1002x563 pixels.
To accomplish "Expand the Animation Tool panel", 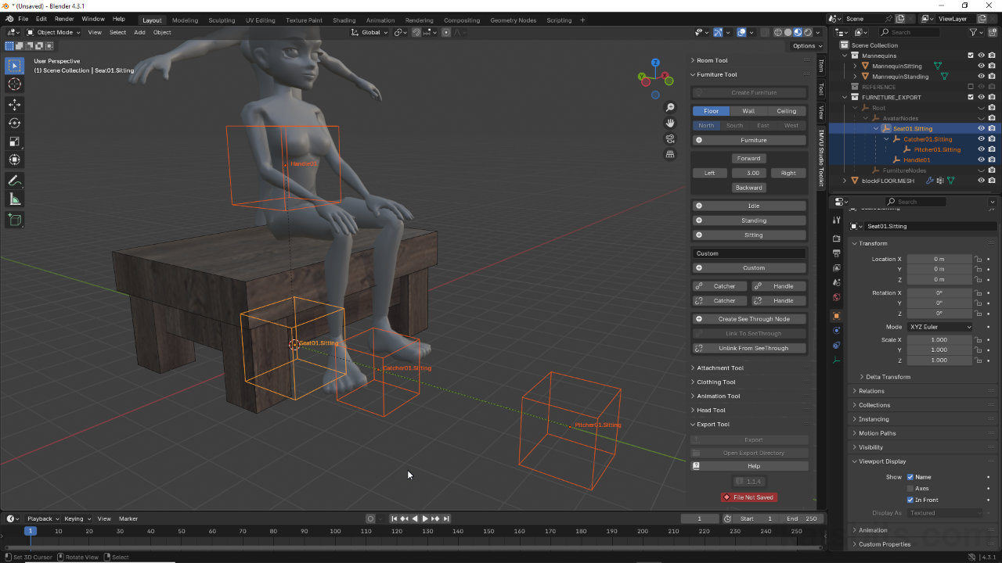I will click(x=718, y=396).
